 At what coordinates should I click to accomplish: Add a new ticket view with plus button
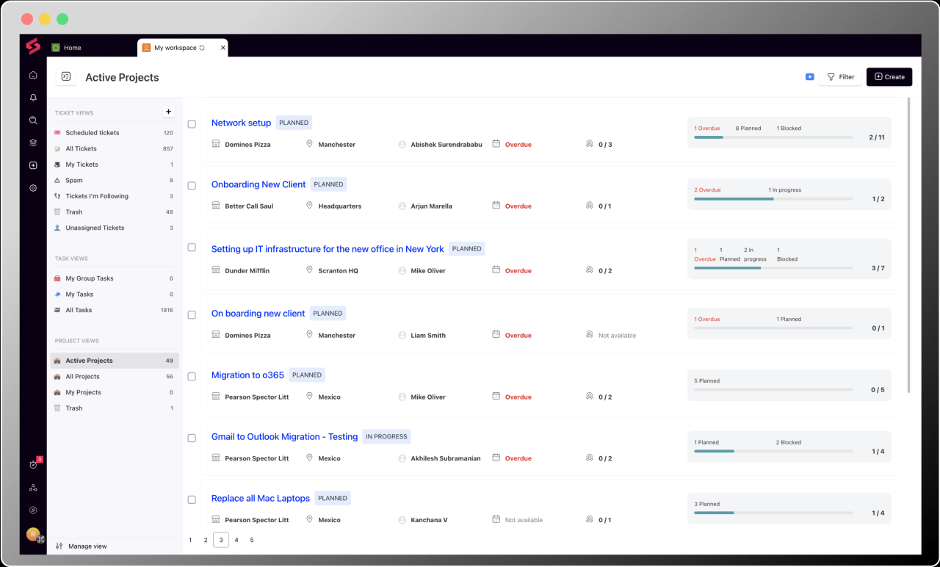pos(168,112)
